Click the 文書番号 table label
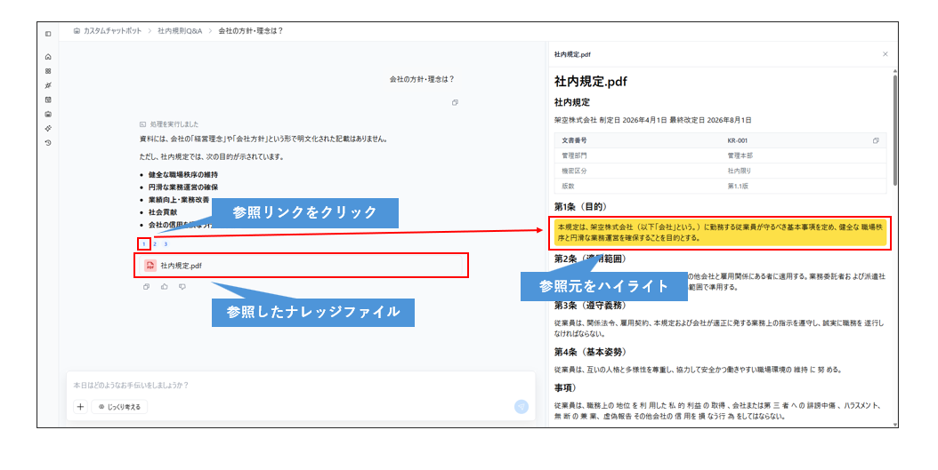This screenshot has width=938, height=470. coord(574,141)
